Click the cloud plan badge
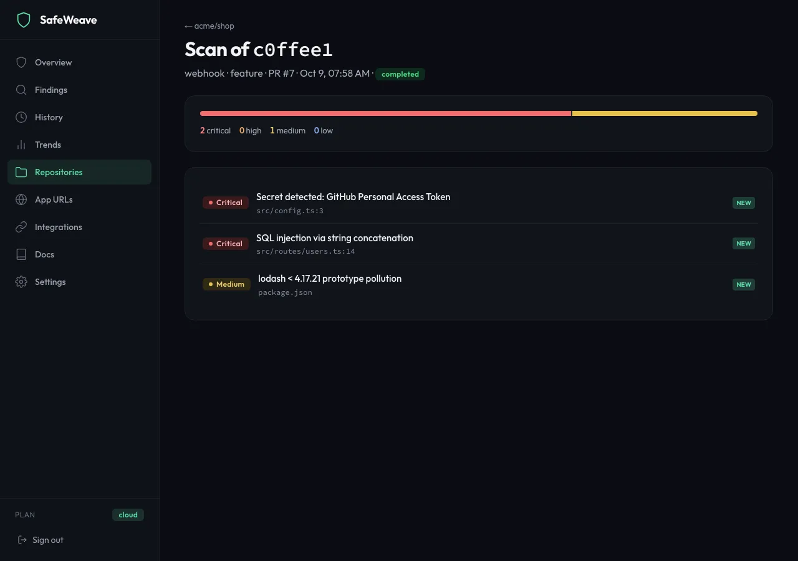The width and height of the screenshot is (798, 561). (128, 515)
